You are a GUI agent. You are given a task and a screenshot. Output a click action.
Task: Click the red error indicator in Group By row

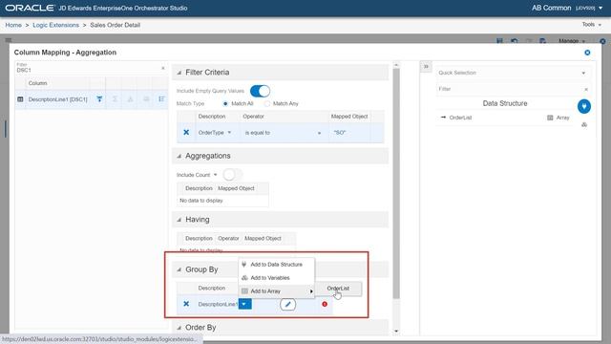pos(325,304)
